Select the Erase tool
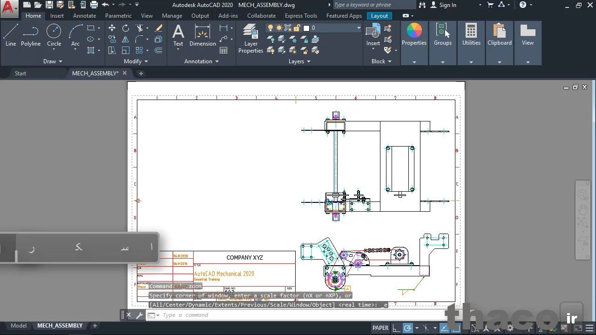The height and width of the screenshot is (335, 596). (x=158, y=28)
